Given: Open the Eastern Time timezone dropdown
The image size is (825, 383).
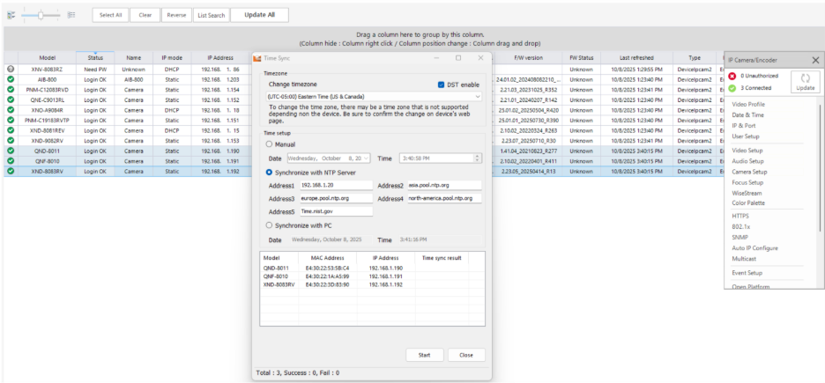Looking at the screenshot, I should [374, 97].
